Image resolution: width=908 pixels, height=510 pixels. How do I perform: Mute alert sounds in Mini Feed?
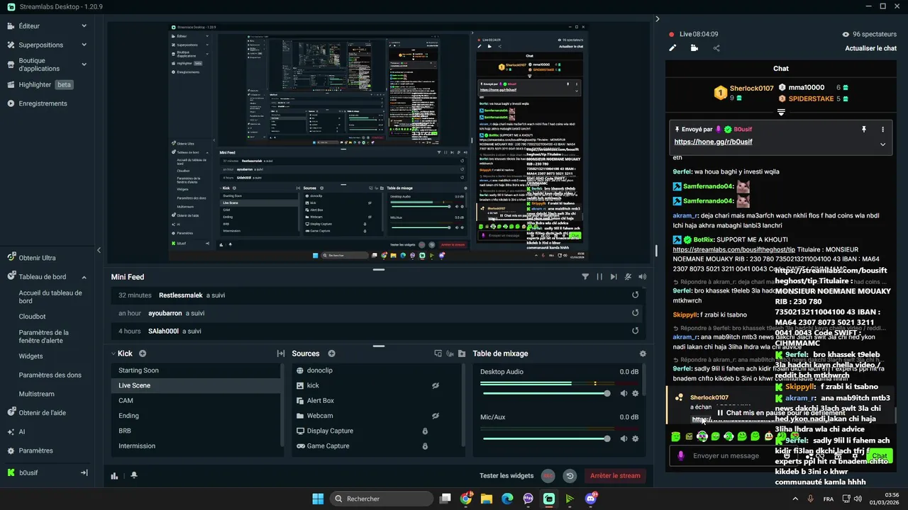(642, 277)
